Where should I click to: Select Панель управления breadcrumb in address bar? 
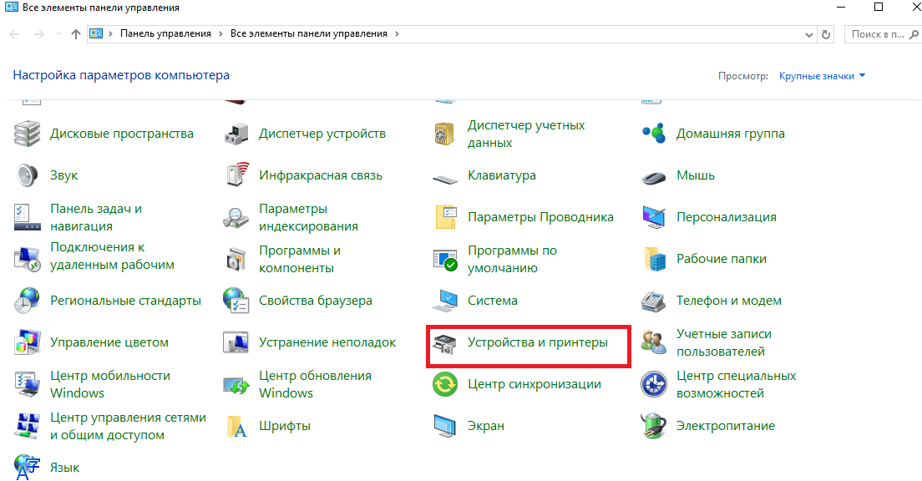167,34
